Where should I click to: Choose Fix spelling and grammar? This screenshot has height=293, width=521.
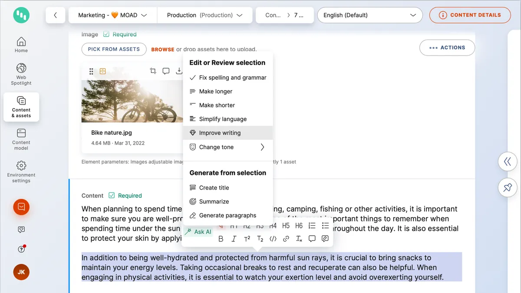[228, 78]
